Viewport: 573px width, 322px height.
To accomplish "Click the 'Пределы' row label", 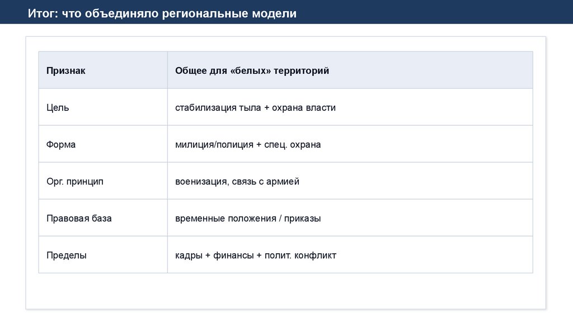I will (x=67, y=255).
